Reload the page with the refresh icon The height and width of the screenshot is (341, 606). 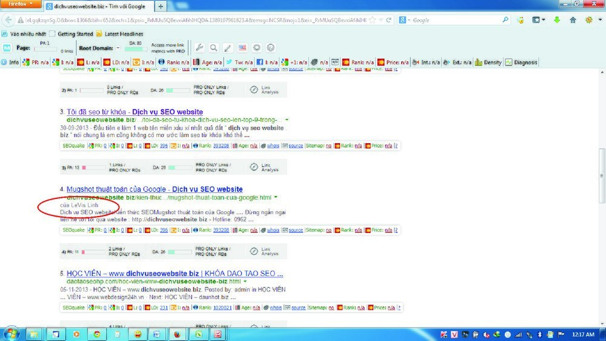click(389, 20)
